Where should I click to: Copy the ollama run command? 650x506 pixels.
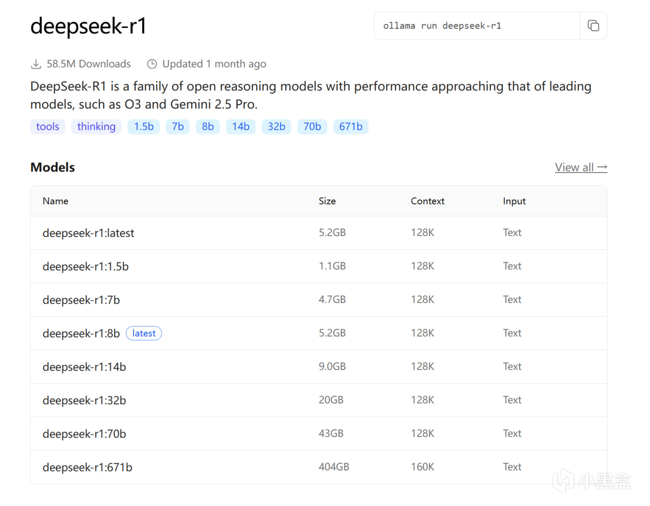593,25
